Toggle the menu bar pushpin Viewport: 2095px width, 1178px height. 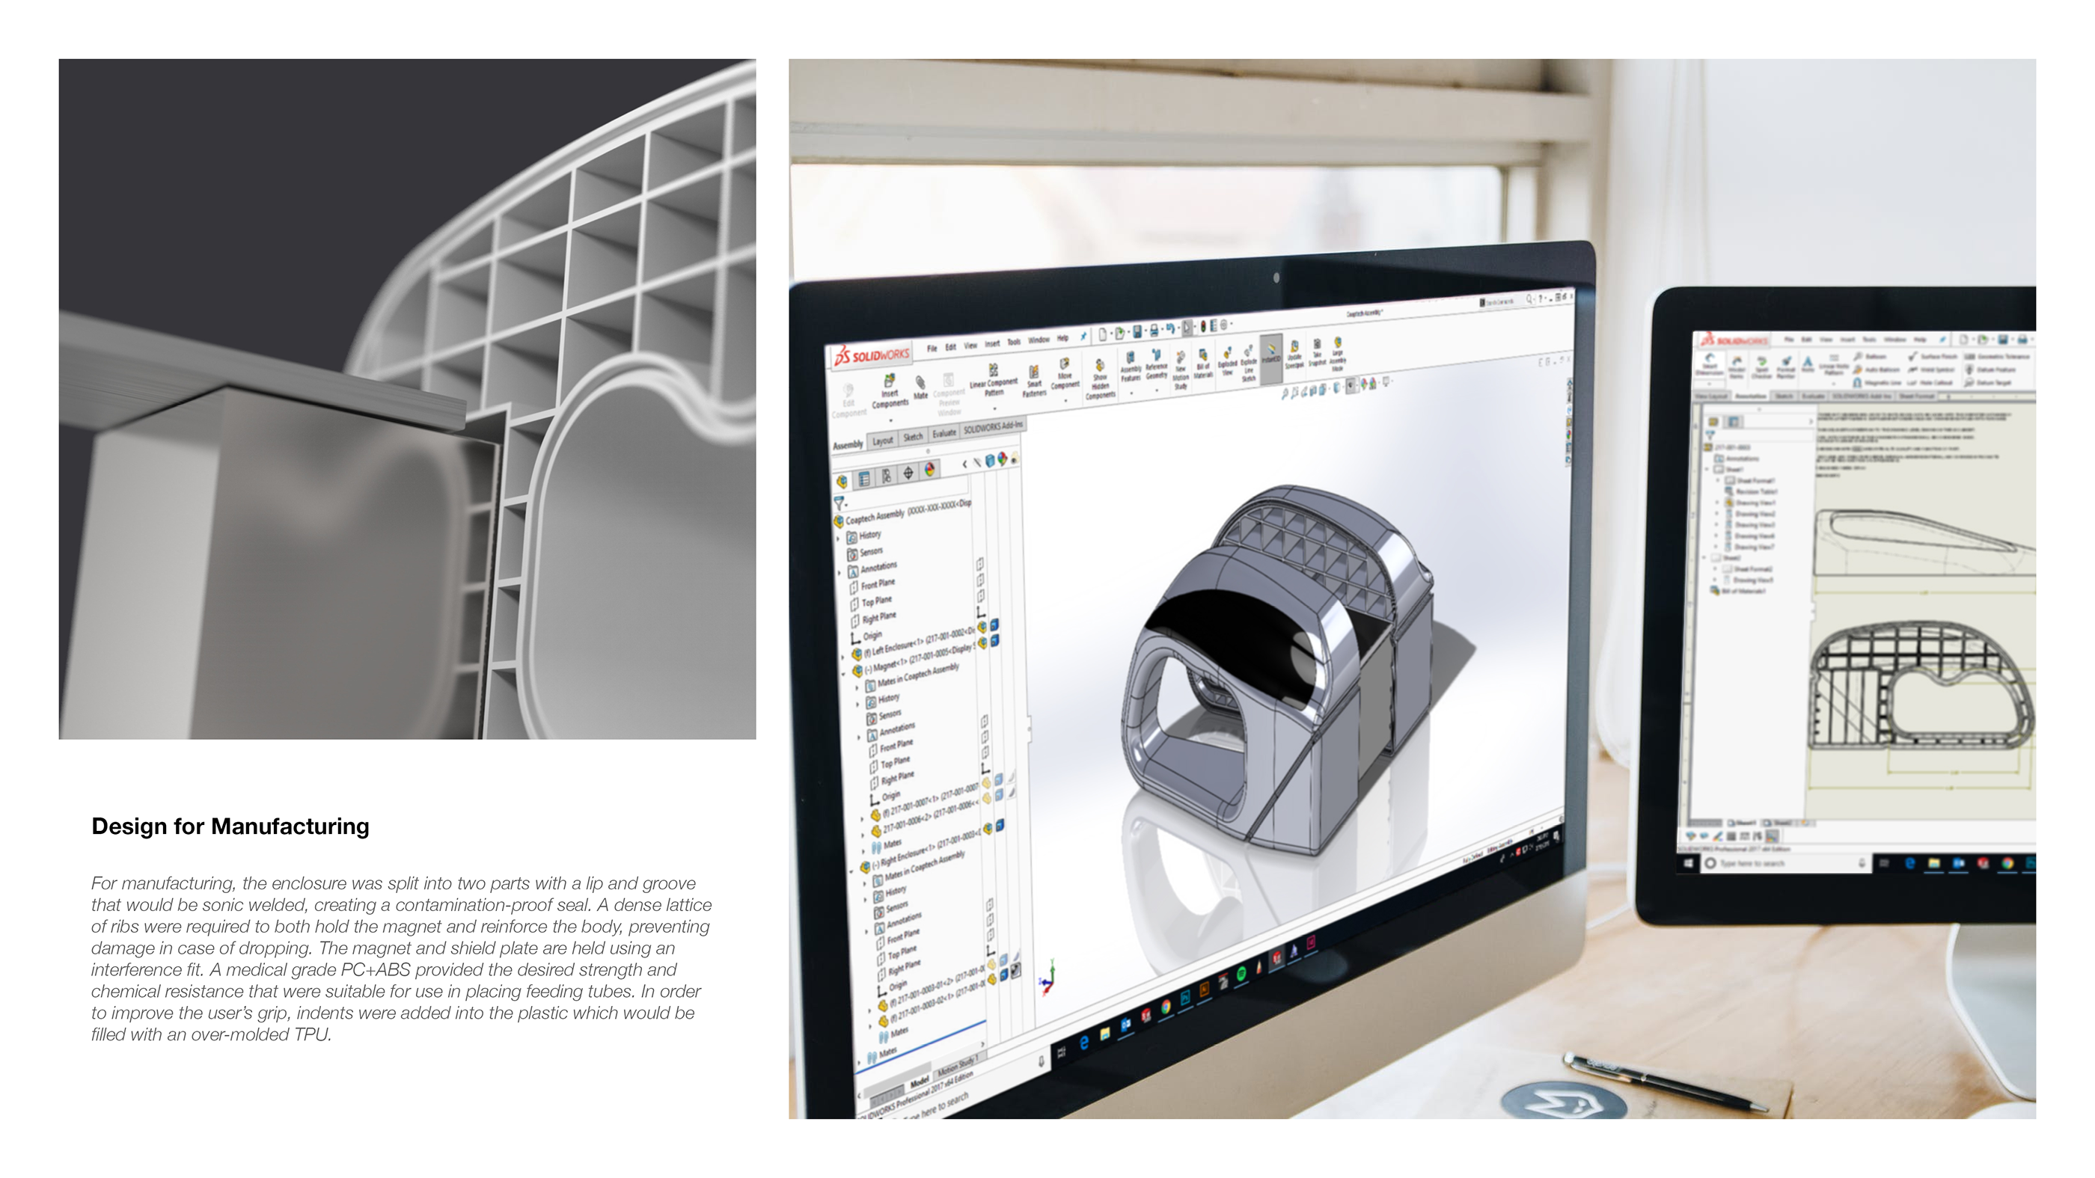1084,337
